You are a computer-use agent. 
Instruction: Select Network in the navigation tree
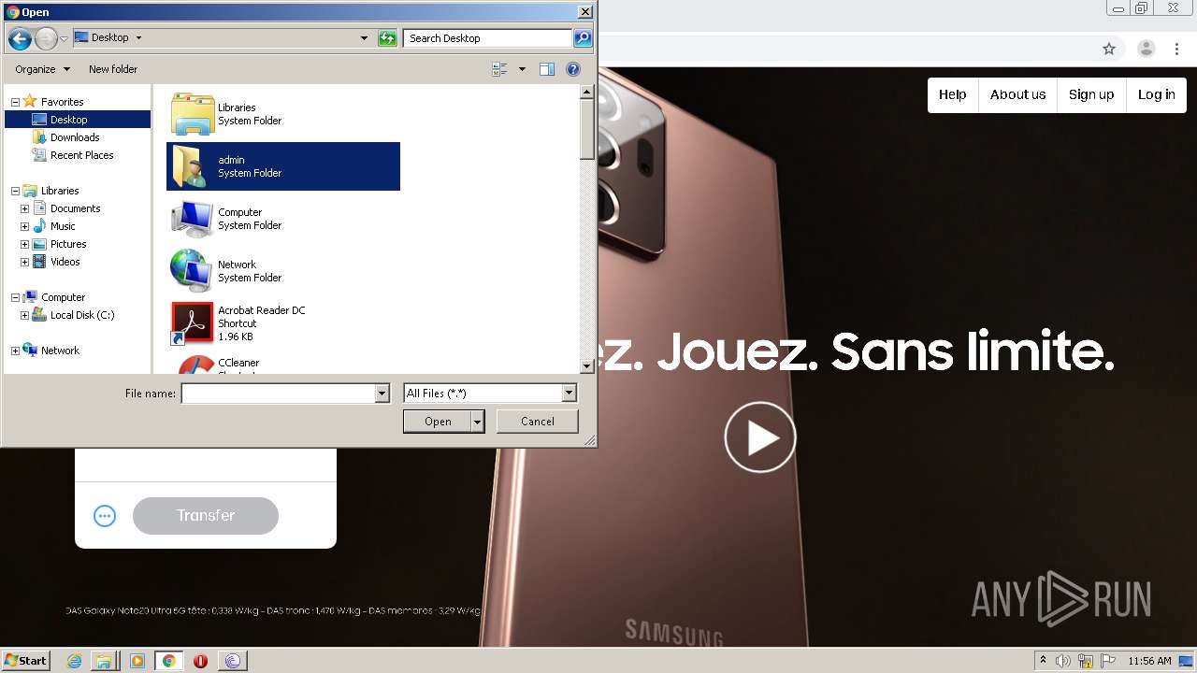tap(60, 351)
